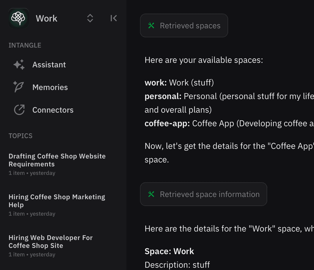
Task: Open the Assistant section
Action: (49, 64)
